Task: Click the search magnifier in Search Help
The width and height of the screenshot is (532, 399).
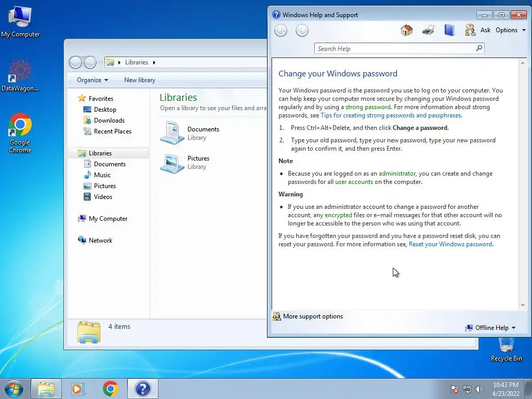Action: click(x=479, y=48)
